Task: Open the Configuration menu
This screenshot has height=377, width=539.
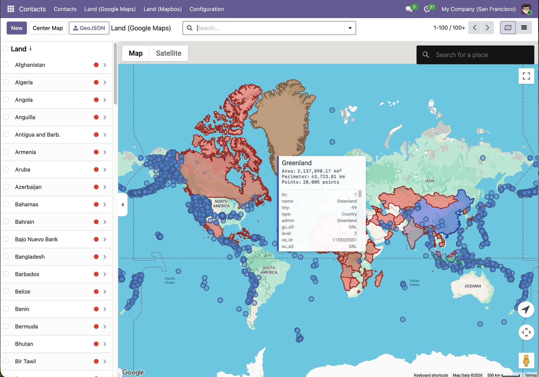Action: click(207, 9)
